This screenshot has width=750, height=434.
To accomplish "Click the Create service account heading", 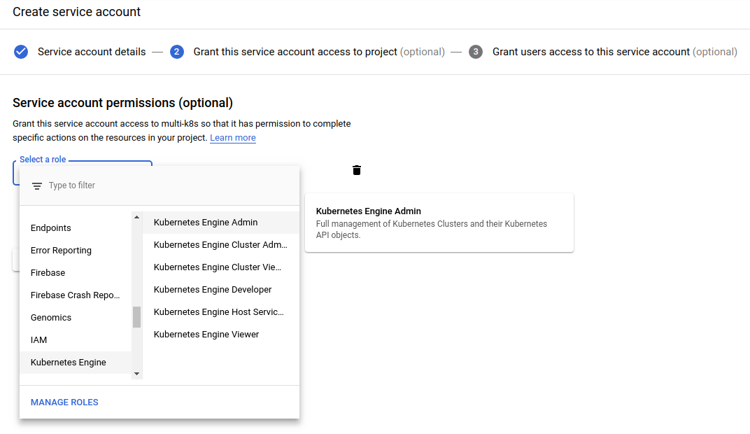I will point(76,12).
